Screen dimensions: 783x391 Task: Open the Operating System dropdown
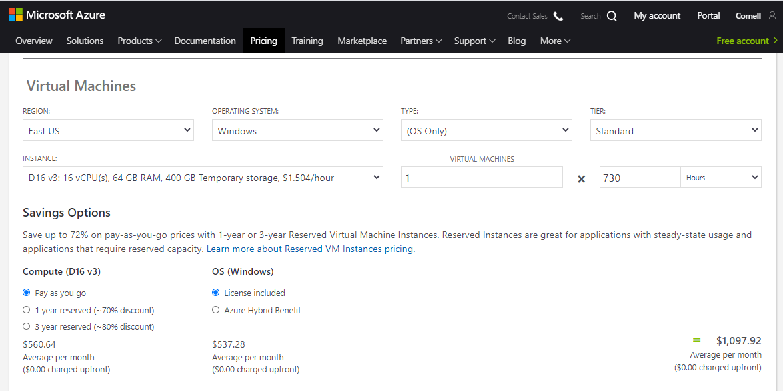coord(297,130)
